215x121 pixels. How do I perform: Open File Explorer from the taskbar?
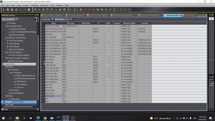(x=17, y=118)
